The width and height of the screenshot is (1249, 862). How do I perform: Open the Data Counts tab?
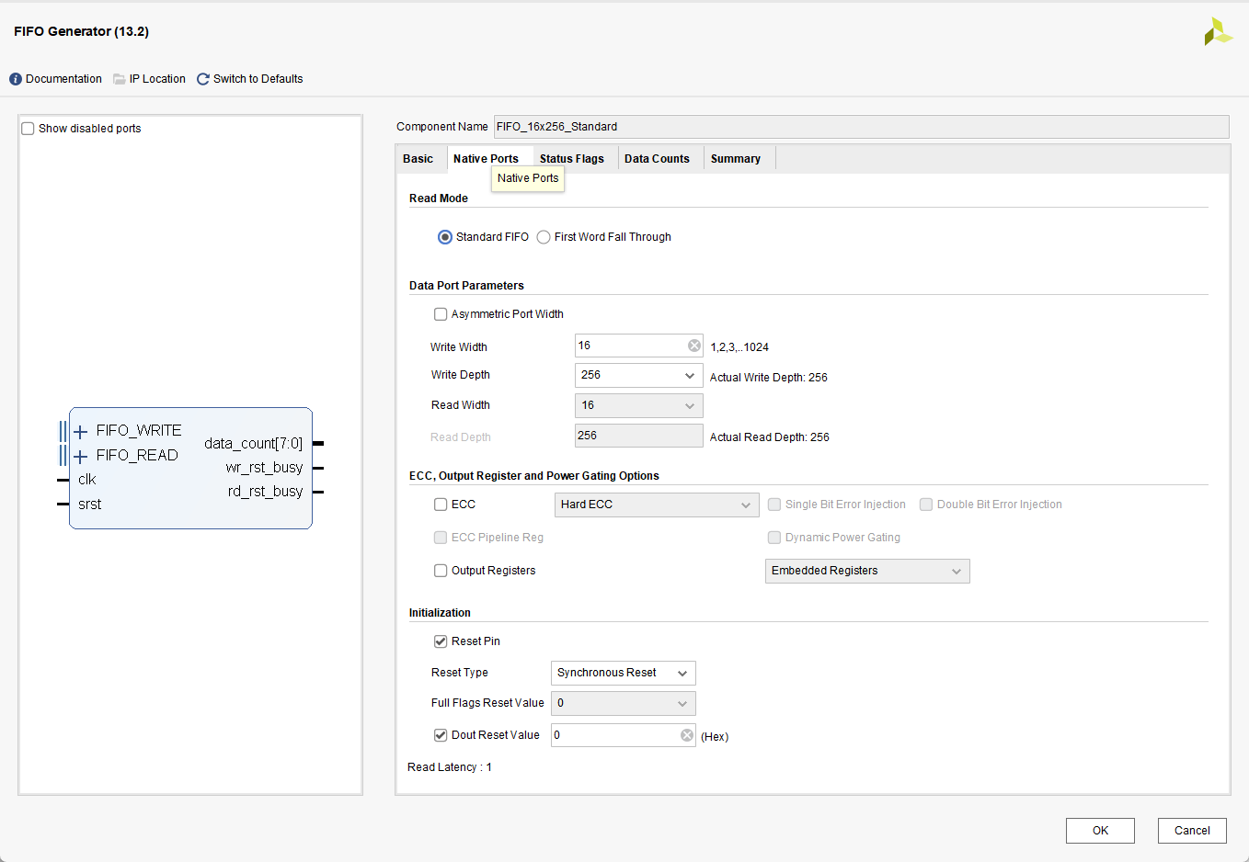point(657,159)
